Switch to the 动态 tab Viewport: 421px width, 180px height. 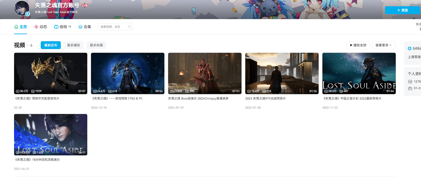(41, 27)
